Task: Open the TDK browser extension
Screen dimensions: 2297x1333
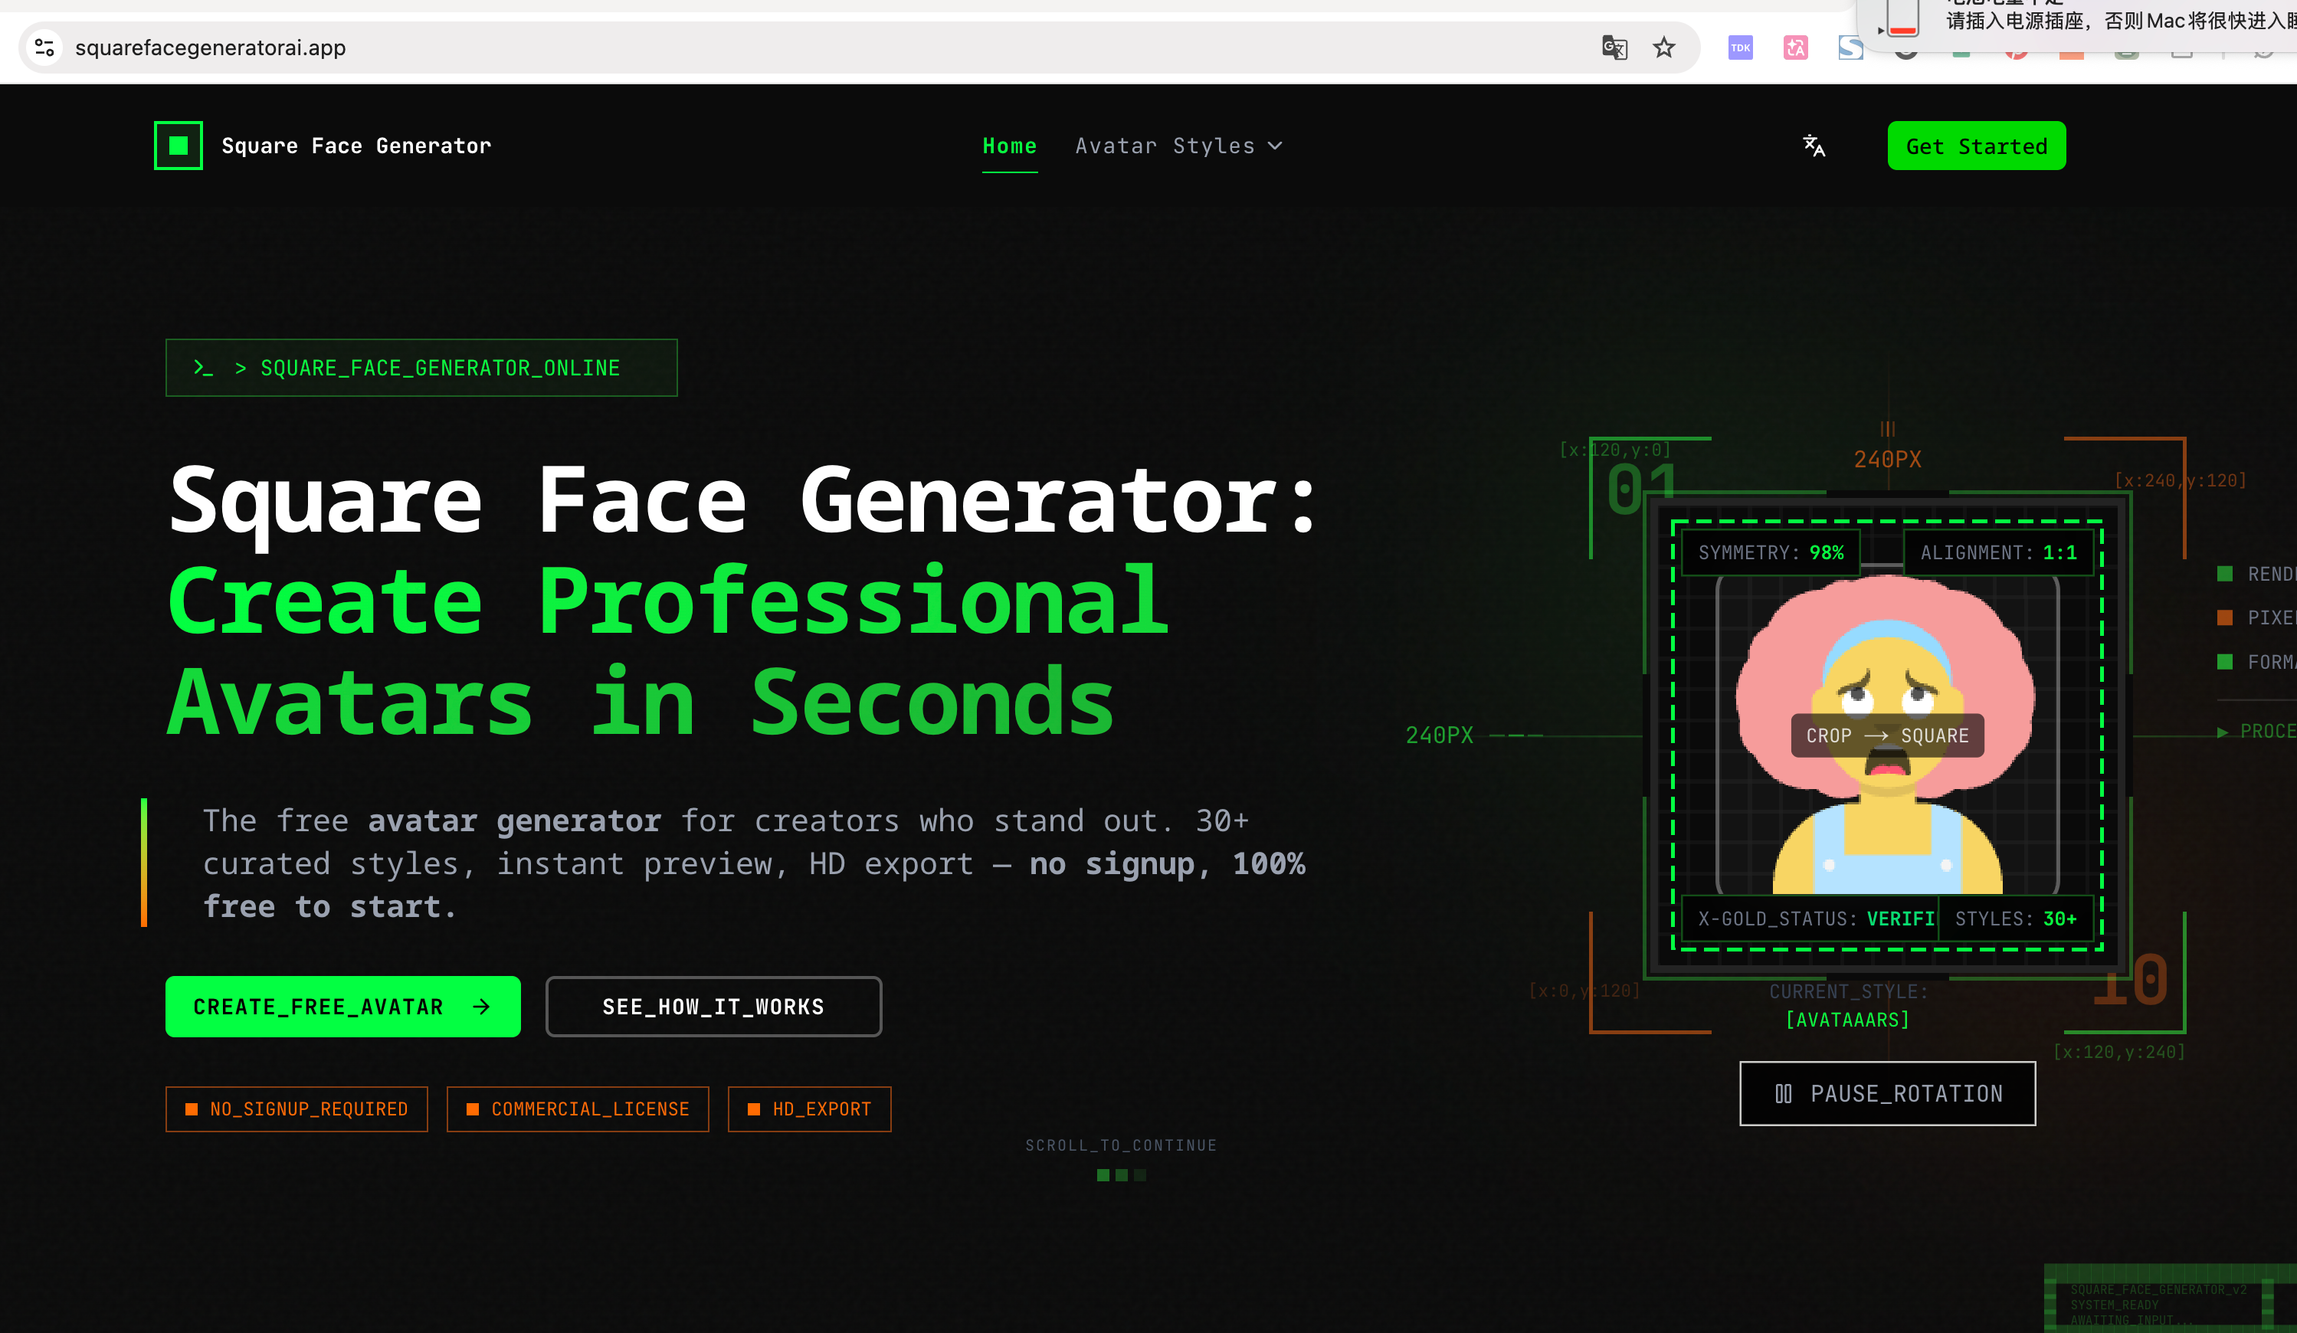Action: tap(1739, 47)
